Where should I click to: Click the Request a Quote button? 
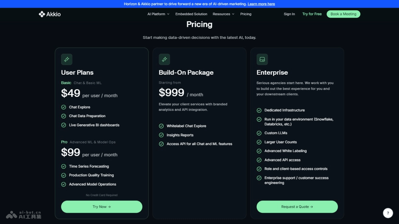click(297, 207)
